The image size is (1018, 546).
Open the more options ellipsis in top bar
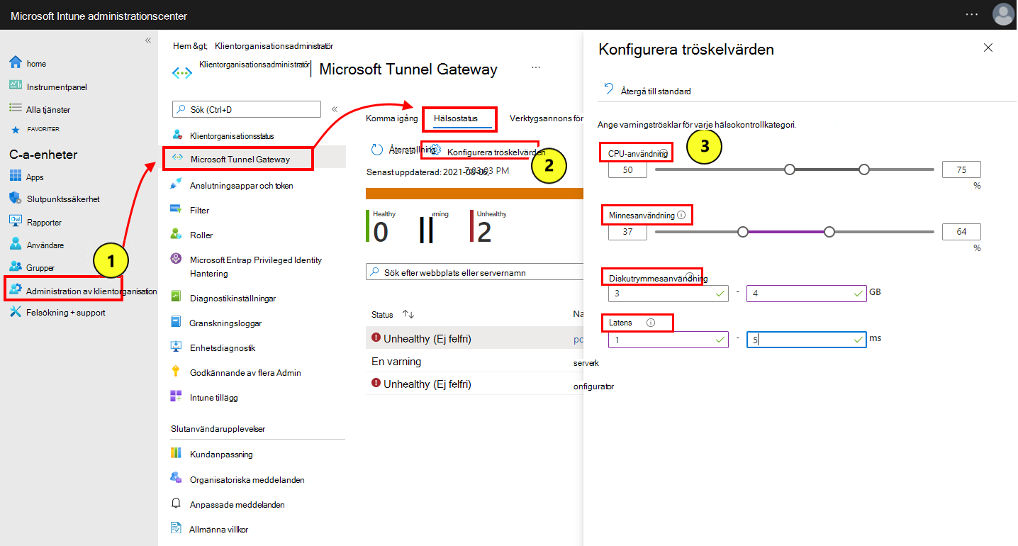point(972,14)
